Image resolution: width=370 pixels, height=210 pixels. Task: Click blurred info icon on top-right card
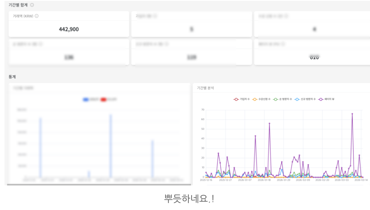point(286,16)
